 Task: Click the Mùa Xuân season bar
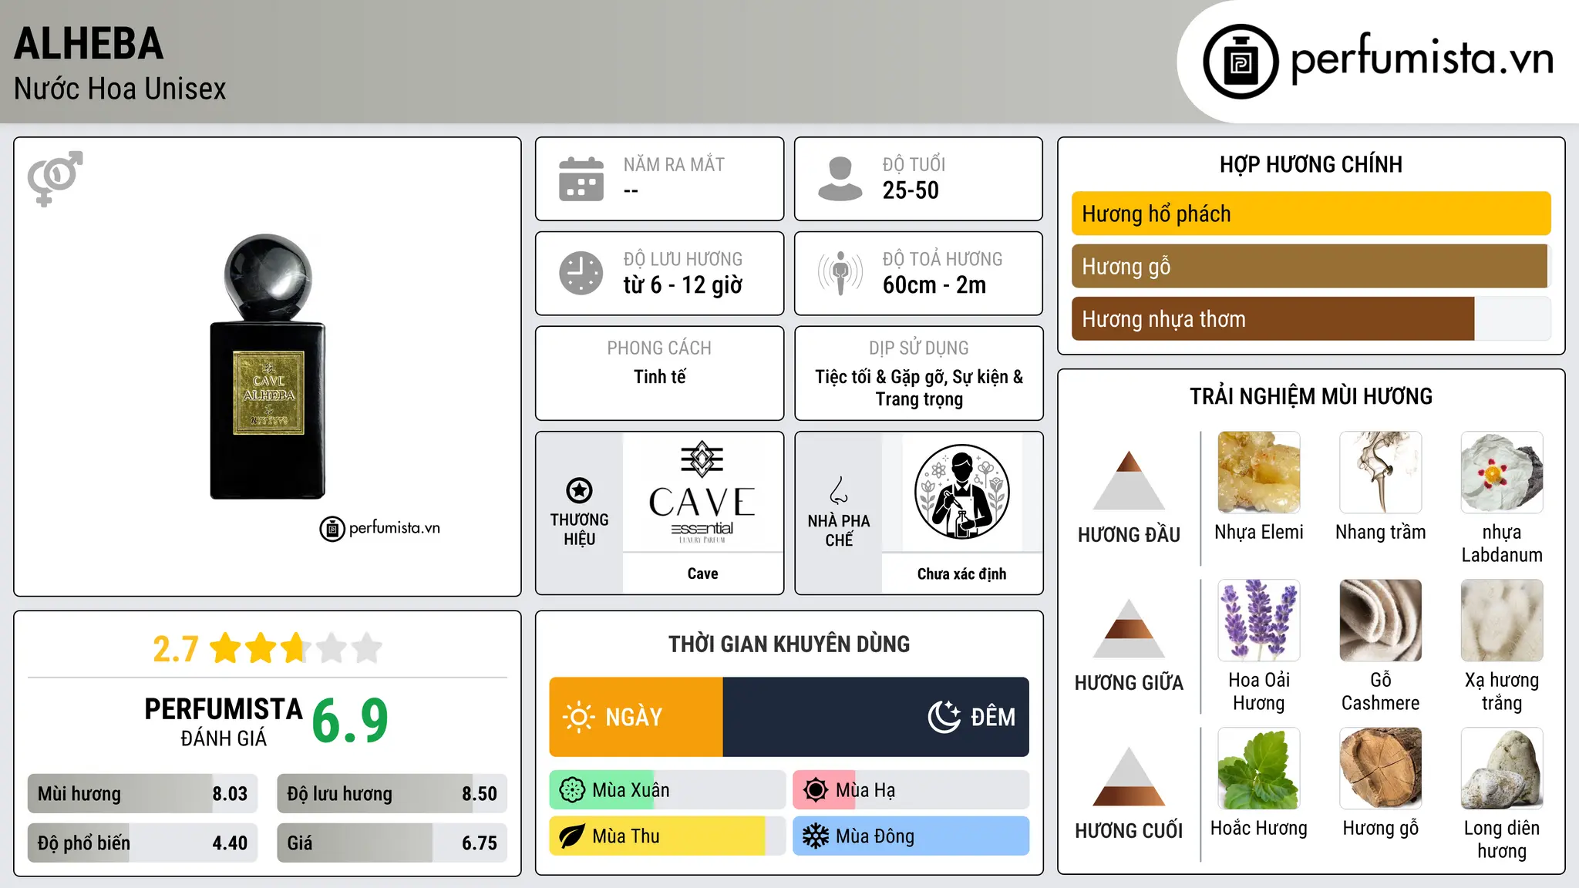(x=668, y=790)
